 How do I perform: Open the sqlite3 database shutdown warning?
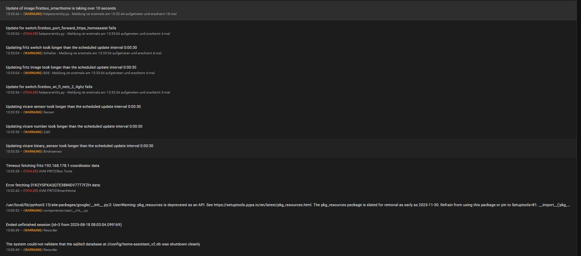(288, 247)
